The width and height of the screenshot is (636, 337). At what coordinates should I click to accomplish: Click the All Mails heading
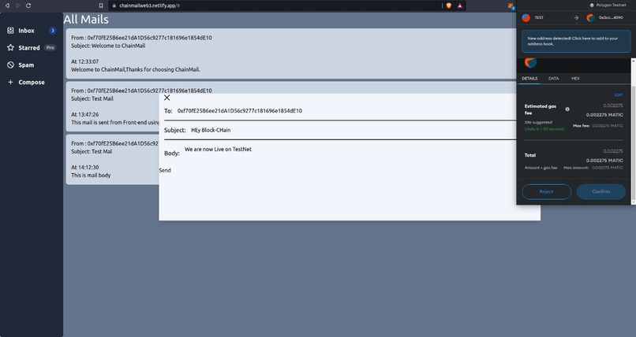coord(86,20)
